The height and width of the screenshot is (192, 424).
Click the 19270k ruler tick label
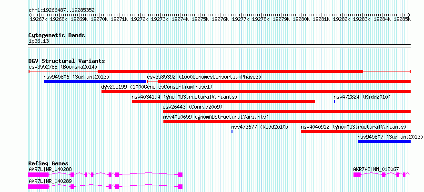[x=100, y=20]
